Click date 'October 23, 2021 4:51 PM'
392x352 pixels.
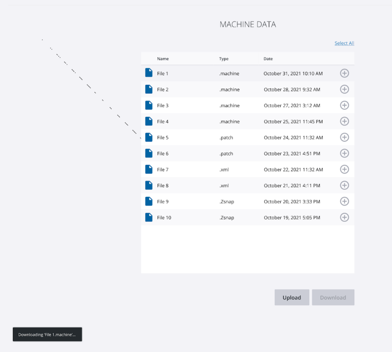click(292, 153)
